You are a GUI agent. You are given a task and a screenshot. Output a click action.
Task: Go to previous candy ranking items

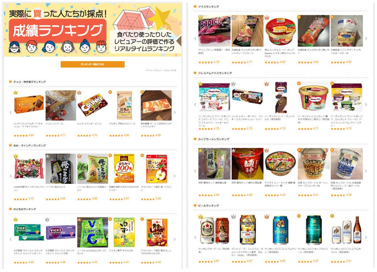[x=11, y=176]
